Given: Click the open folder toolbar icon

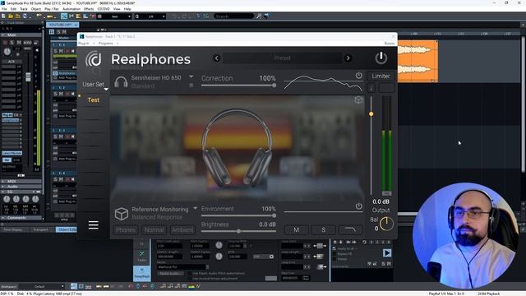Looking at the screenshot, I should tap(11, 16).
